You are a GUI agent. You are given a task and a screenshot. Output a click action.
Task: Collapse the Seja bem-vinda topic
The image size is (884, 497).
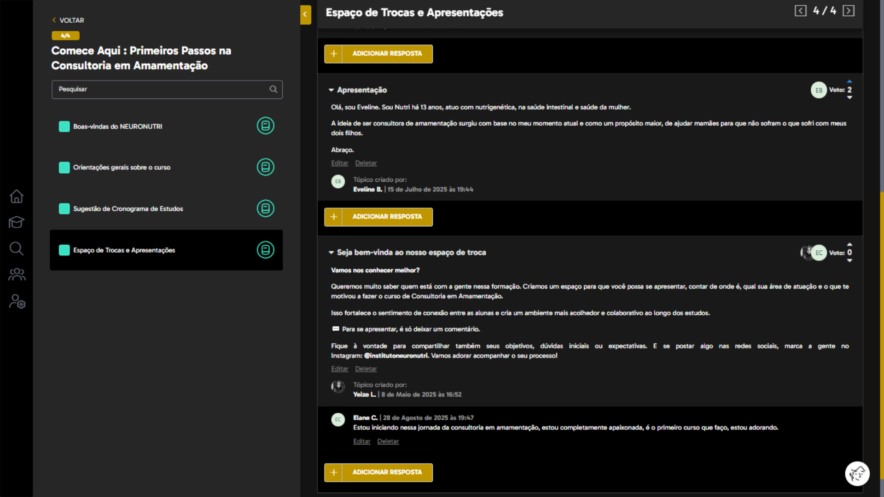coord(331,253)
